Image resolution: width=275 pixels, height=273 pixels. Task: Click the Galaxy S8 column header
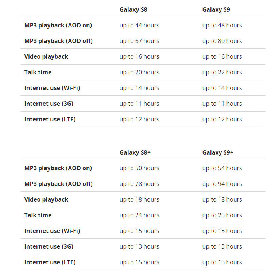click(133, 9)
